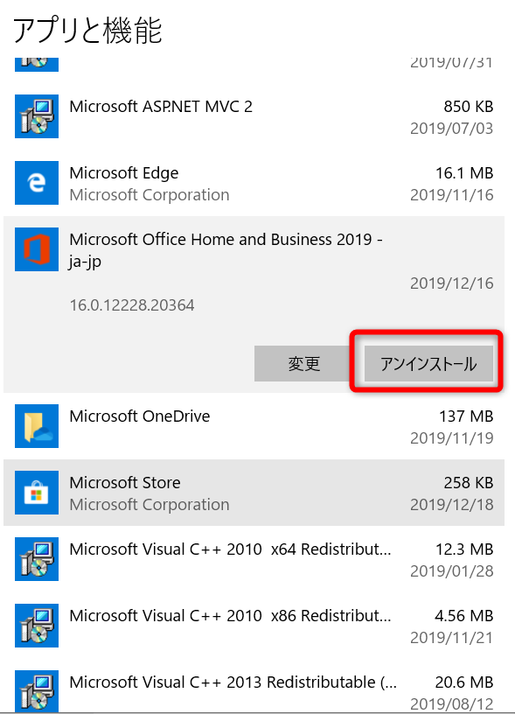Select the Microsoft Edge list entry
This screenshot has height=714, width=515.
[254, 183]
